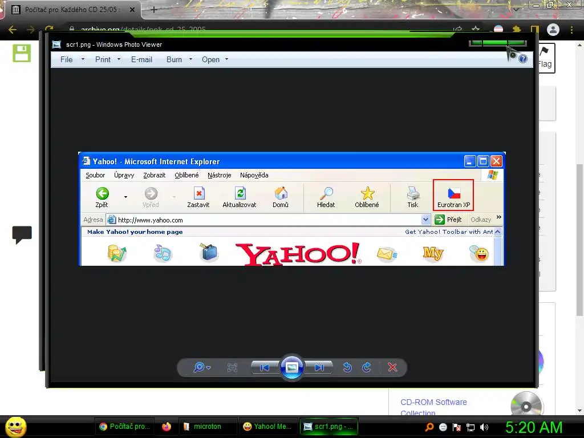Open the Burn menu in Photo Viewer

(174, 59)
